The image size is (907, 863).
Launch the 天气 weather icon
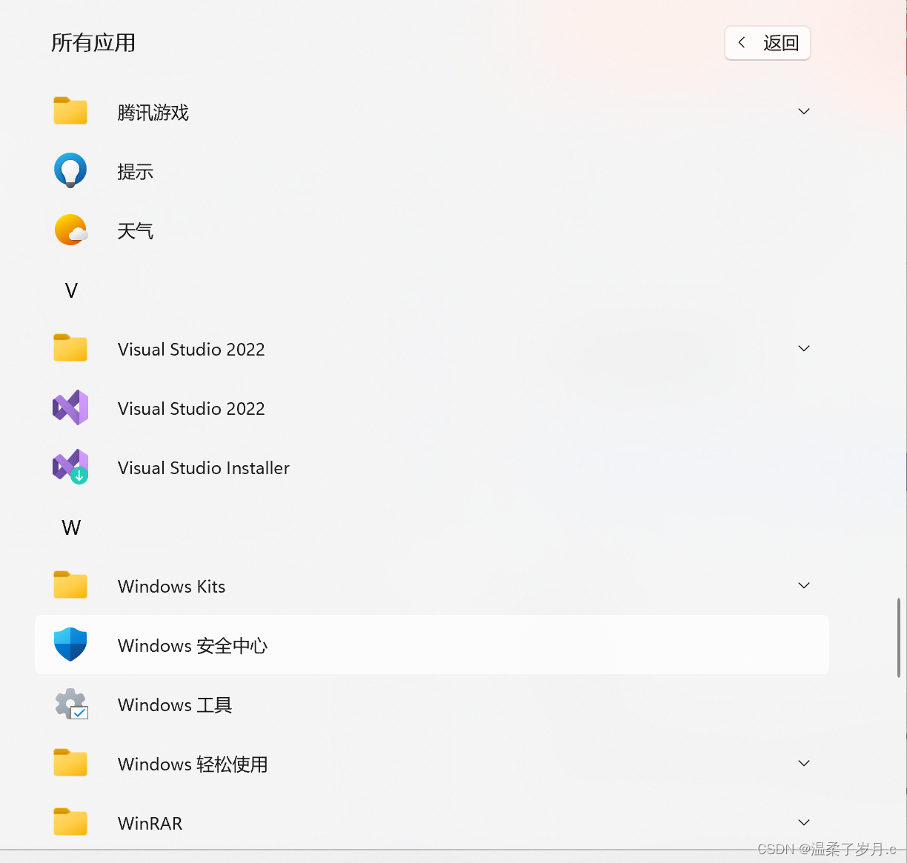[70, 230]
